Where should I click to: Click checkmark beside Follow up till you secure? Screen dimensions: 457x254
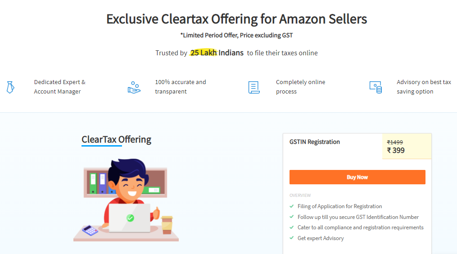click(x=292, y=217)
